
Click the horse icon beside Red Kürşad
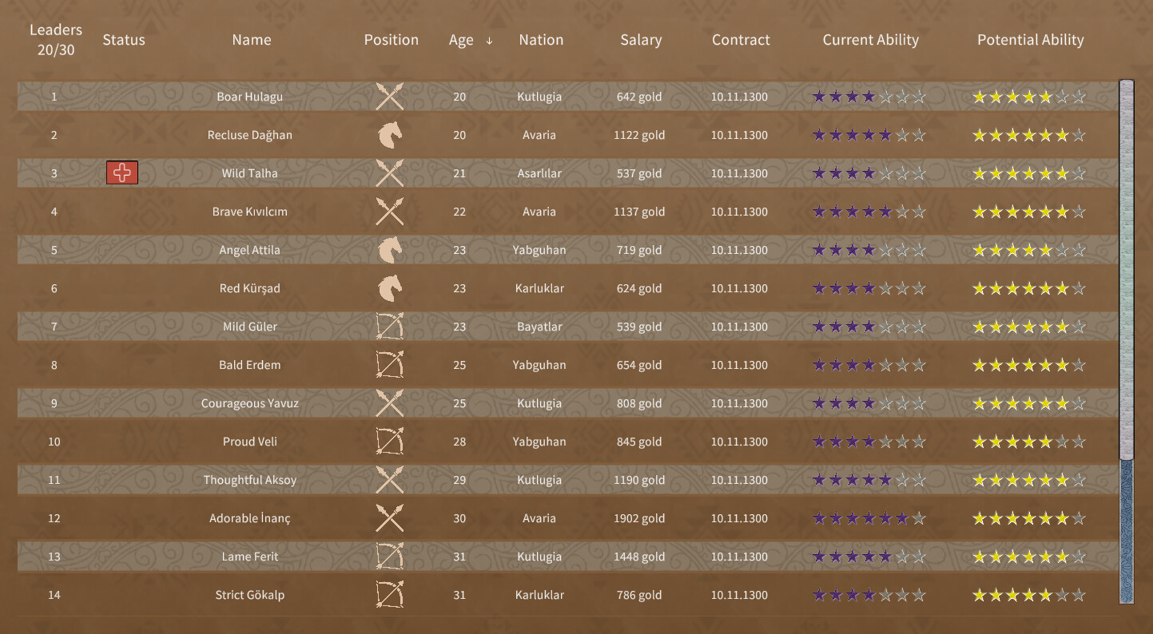point(389,288)
